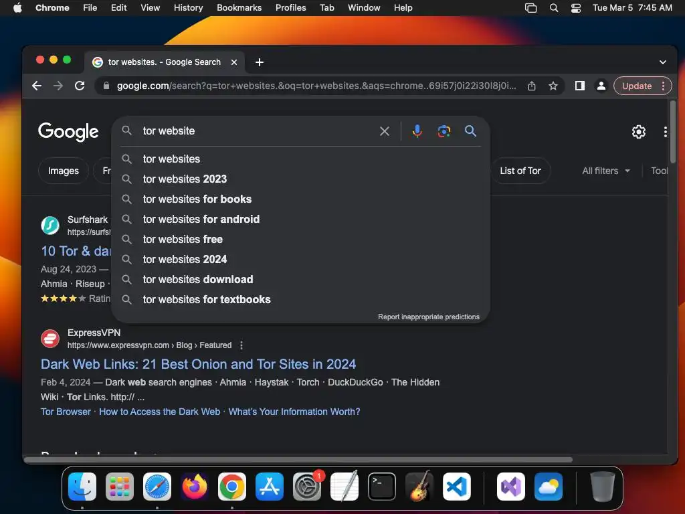The width and height of the screenshot is (685, 514).
Task: Close the tor websites Google Search tab
Action: pos(234,62)
